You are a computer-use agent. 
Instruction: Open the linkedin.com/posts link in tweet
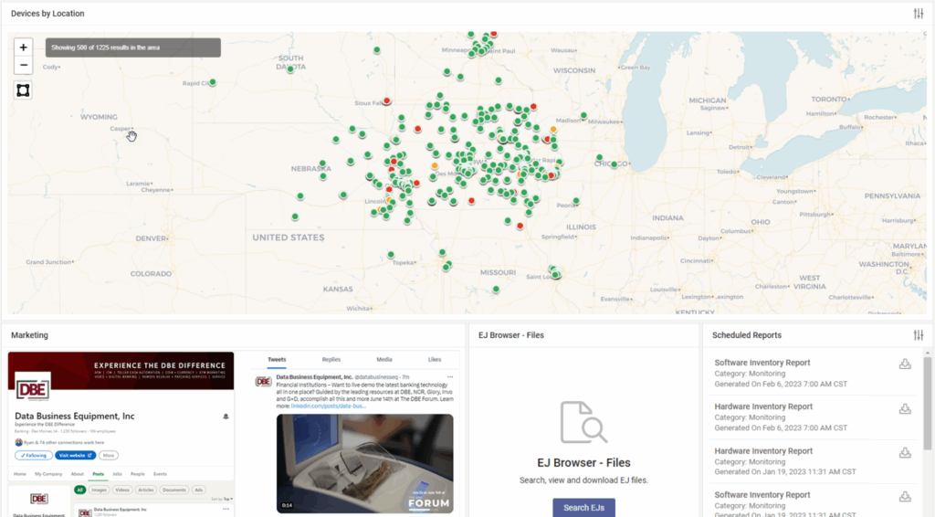pos(328,406)
